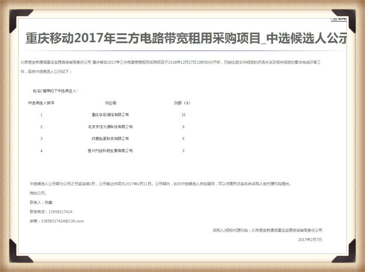Select the first-ranked supplier starting with 重庆

[110, 115]
